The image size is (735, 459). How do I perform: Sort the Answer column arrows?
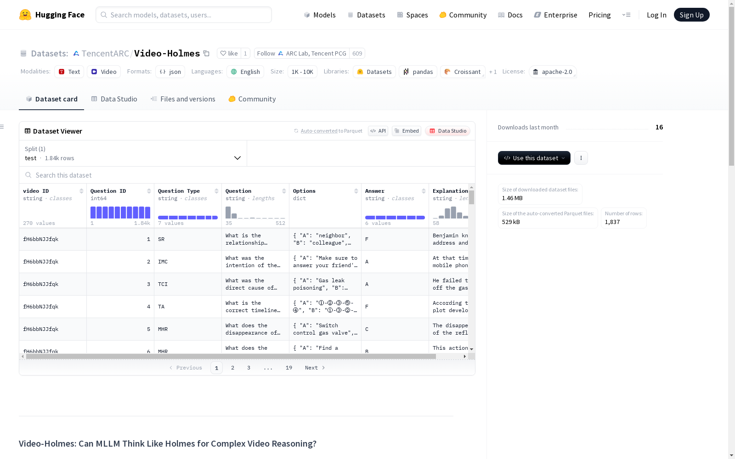[x=424, y=191]
